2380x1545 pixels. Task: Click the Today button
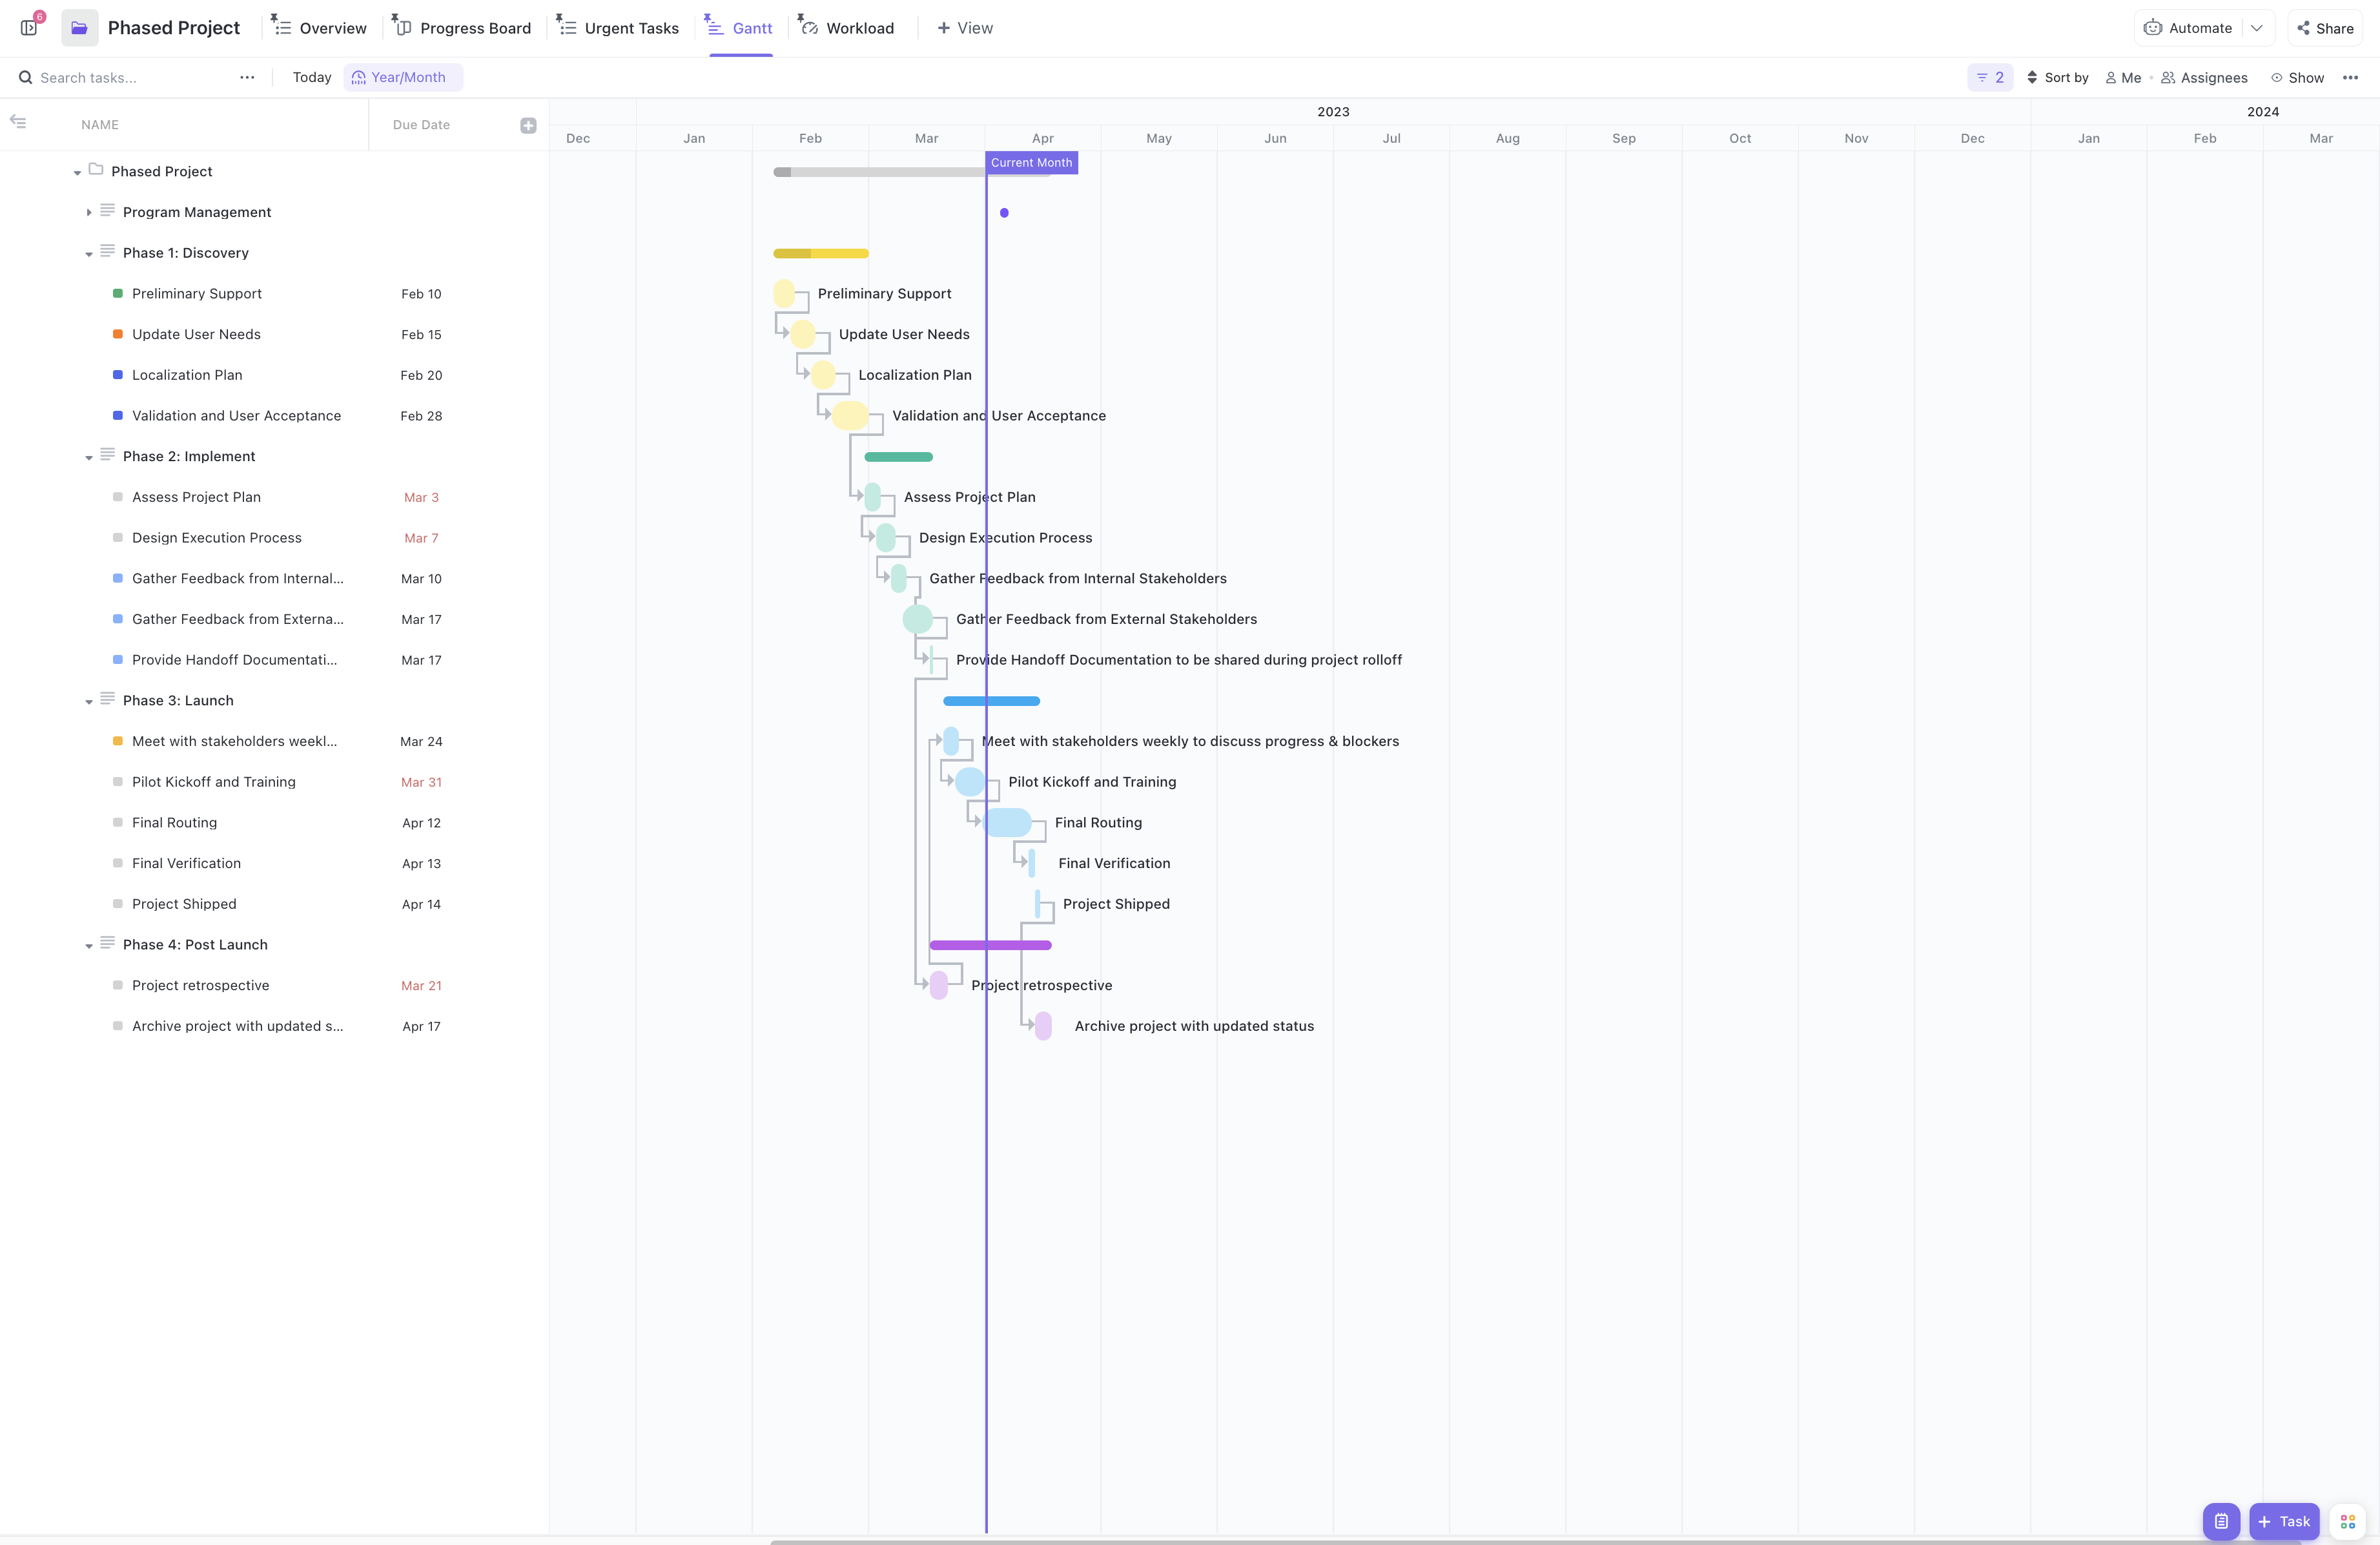(x=311, y=77)
